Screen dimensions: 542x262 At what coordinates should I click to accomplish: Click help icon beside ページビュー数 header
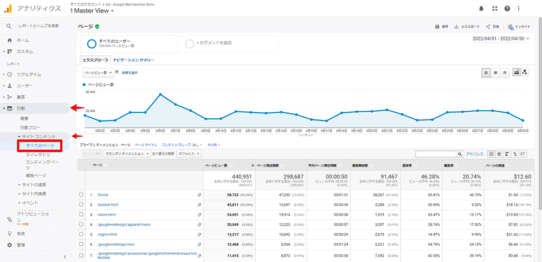click(x=230, y=165)
